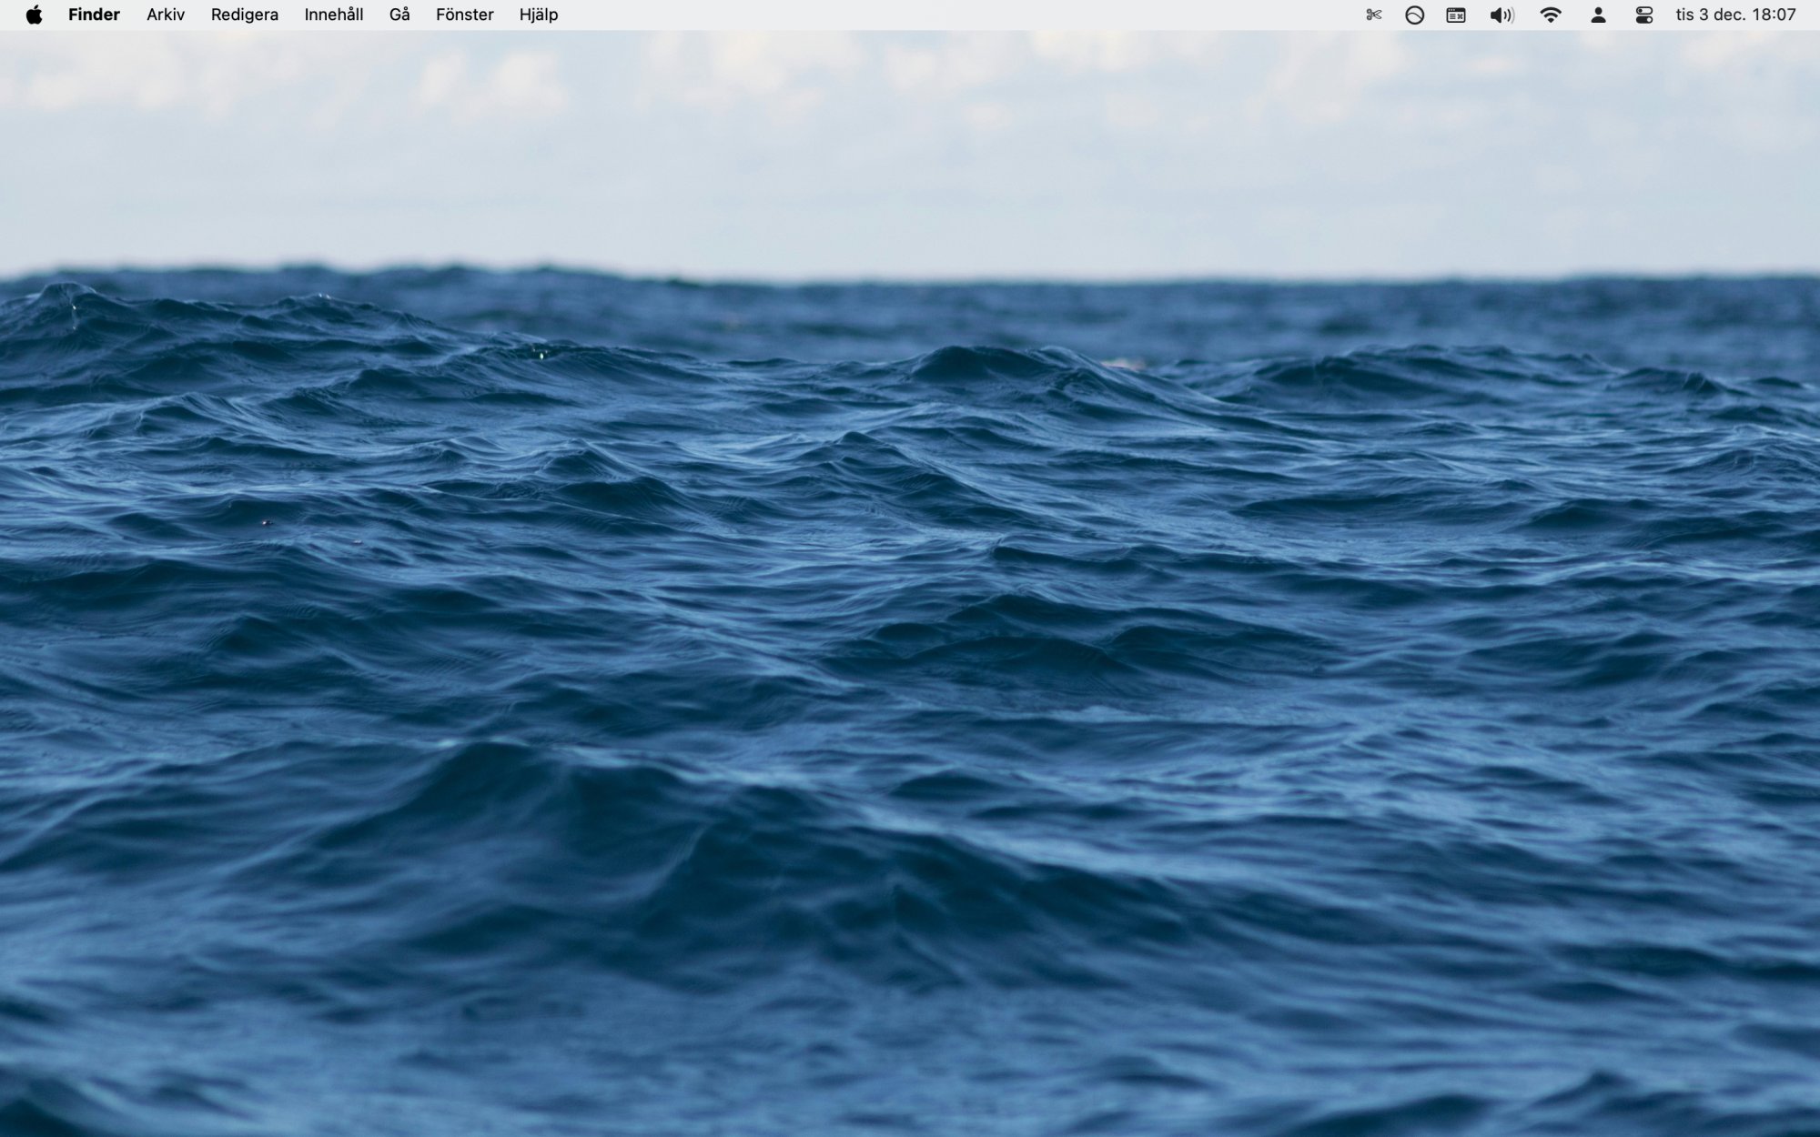Viewport: 1820px width, 1137px height.
Task: Open the Arkiv menu
Action: (x=166, y=15)
